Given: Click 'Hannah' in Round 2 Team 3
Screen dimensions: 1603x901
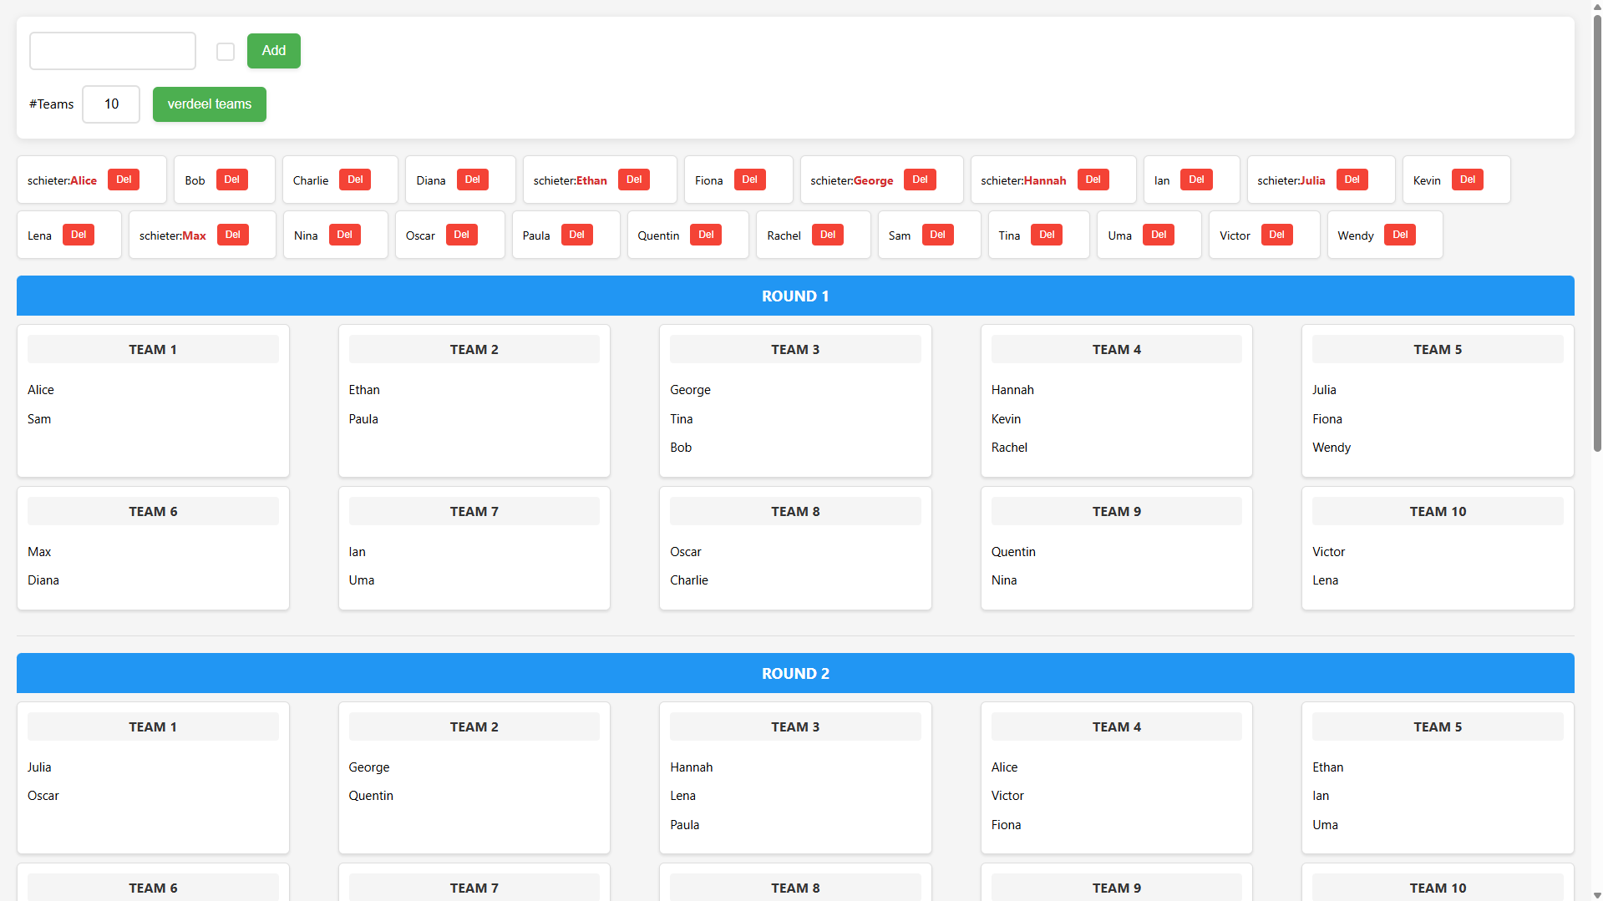Looking at the screenshot, I should click(x=692, y=767).
